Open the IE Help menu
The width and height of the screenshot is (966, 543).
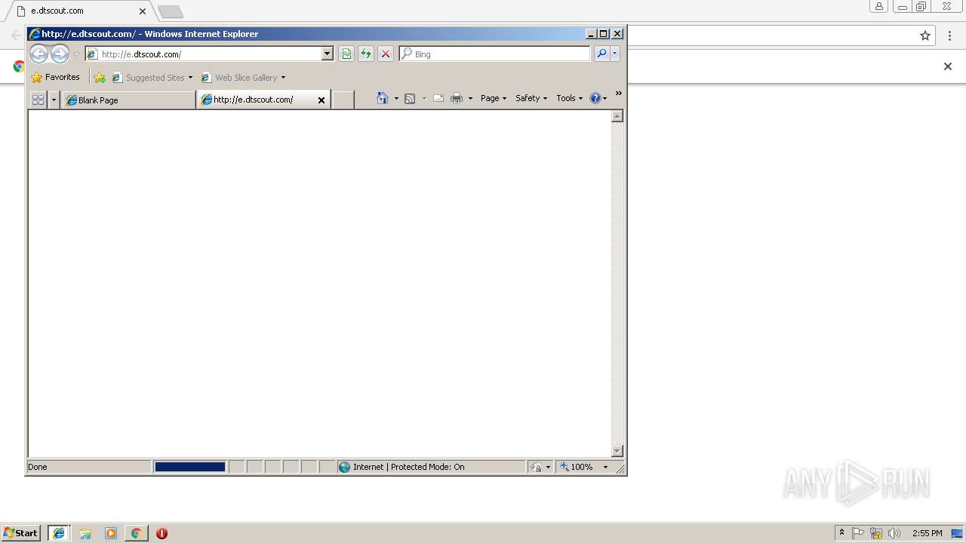tap(598, 98)
